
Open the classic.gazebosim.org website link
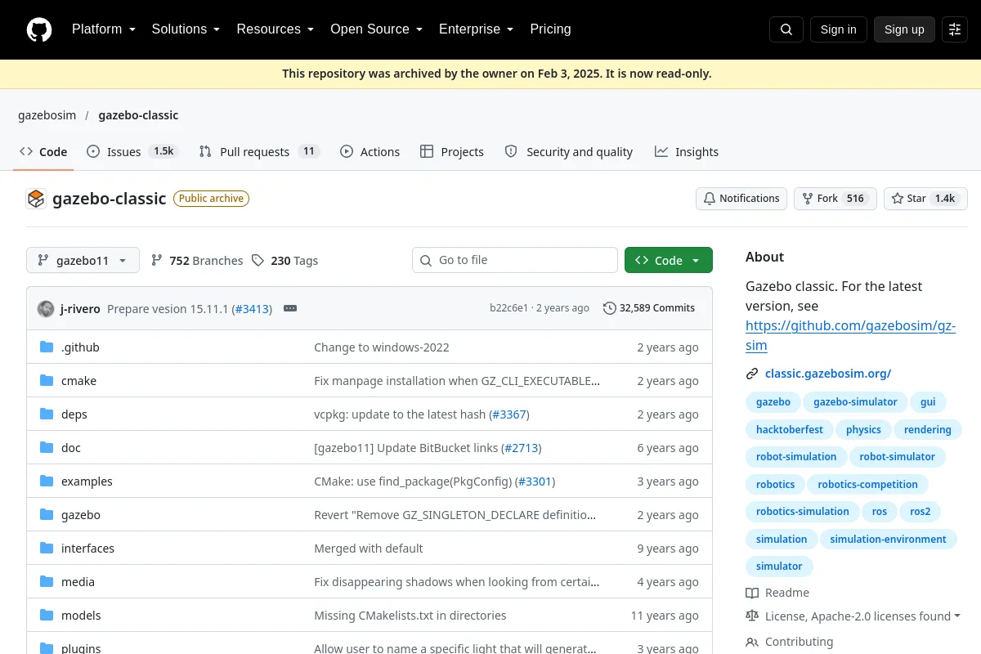tap(828, 374)
